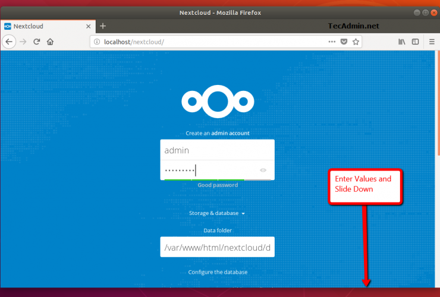Reload the current page
Screen dimensions: 440x297
coord(37,42)
